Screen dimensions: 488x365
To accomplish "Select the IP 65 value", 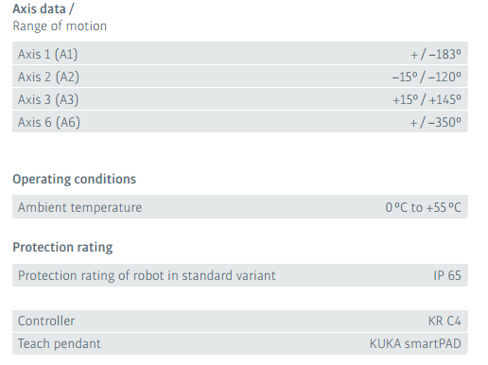I will (x=447, y=275).
